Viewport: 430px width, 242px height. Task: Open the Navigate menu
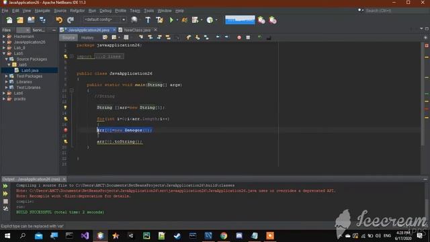click(42, 11)
